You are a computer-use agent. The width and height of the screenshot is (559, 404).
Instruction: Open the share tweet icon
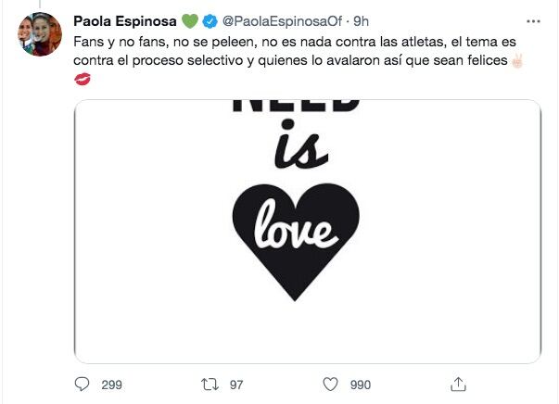pyautogui.click(x=457, y=384)
